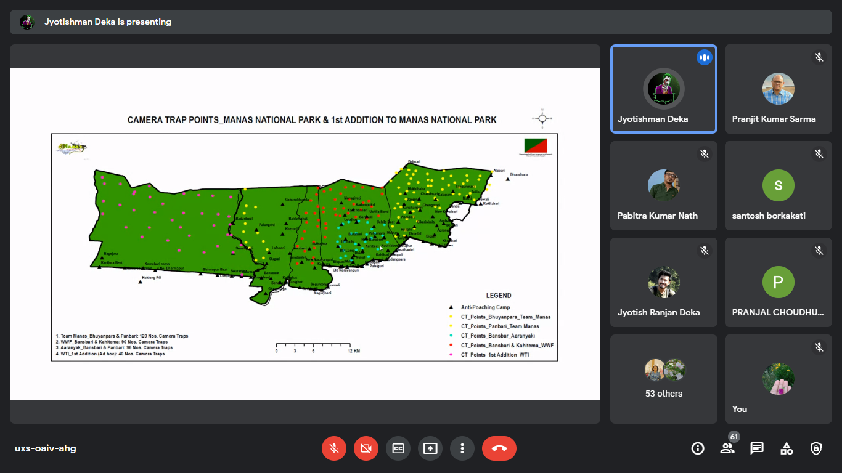The width and height of the screenshot is (842, 473).
Task: Open the activities panel
Action: point(787,448)
